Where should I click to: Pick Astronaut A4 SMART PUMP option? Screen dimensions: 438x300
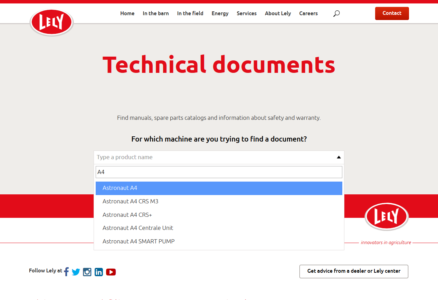219,241
